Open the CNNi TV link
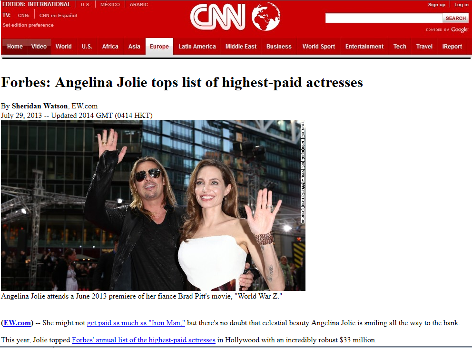Viewport: 472px width, 348px height. (24, 15)
